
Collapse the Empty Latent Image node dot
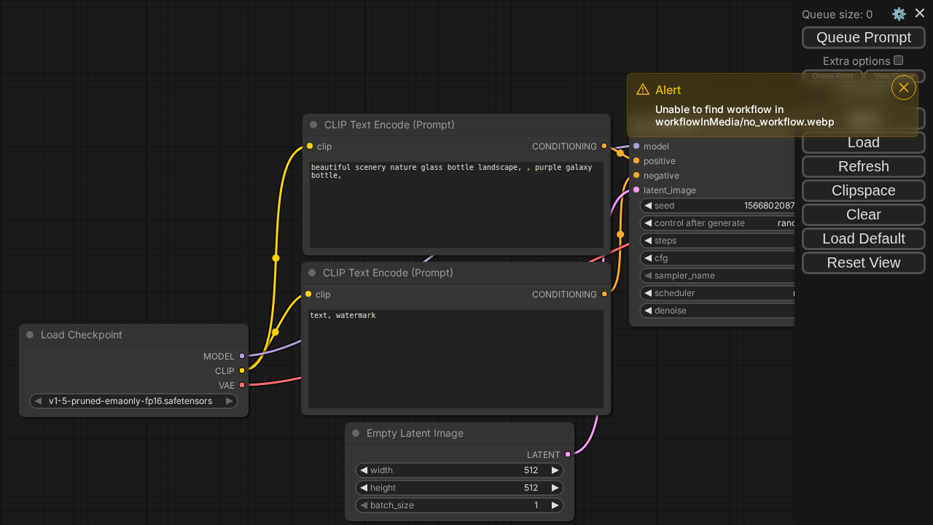(356, 433)
